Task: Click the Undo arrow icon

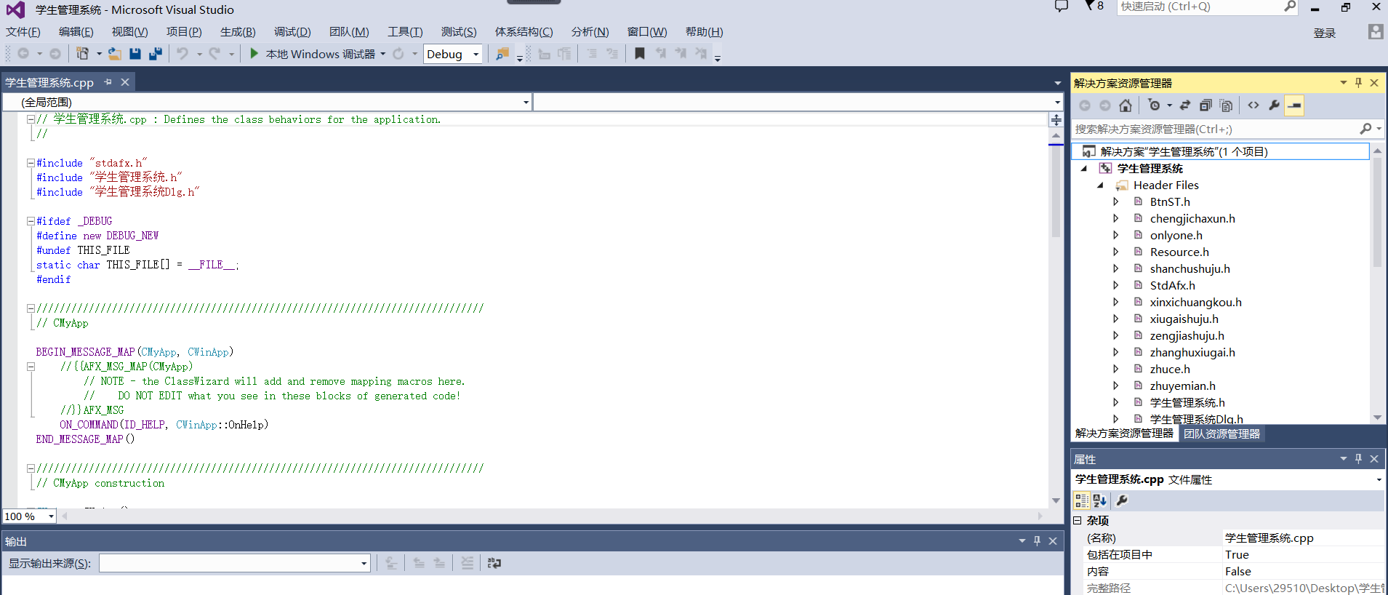Action: pyautogui.click(x=182, y=54)
